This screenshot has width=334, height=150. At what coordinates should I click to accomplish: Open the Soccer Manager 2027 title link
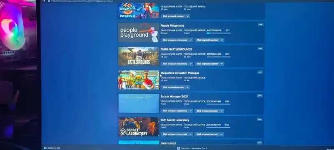pos(174,97)
